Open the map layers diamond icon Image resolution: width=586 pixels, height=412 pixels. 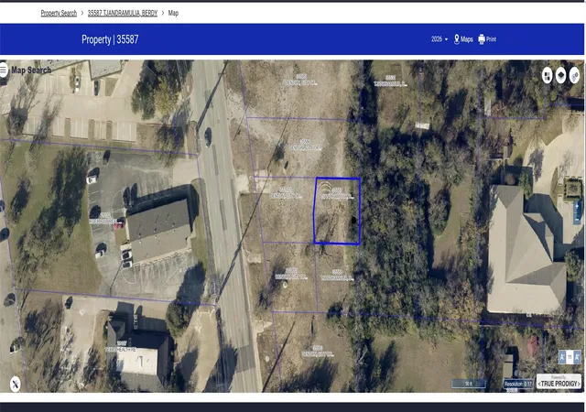pyautogui.click(x=560, y=76)
